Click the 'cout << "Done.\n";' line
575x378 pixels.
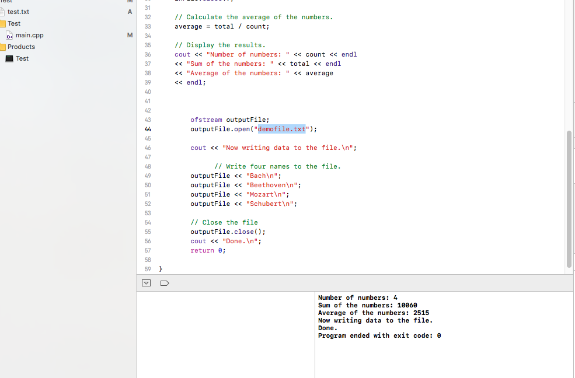click(226, 241)
